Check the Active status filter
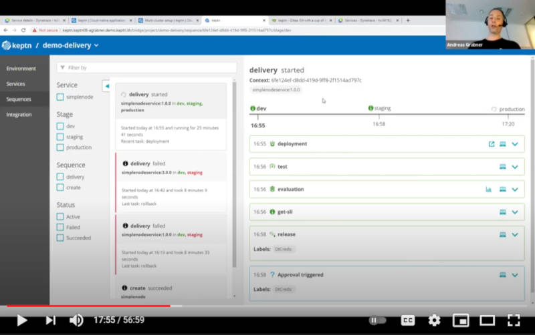The width and height of the screenshot is (535, 335). tap(60, 216)
